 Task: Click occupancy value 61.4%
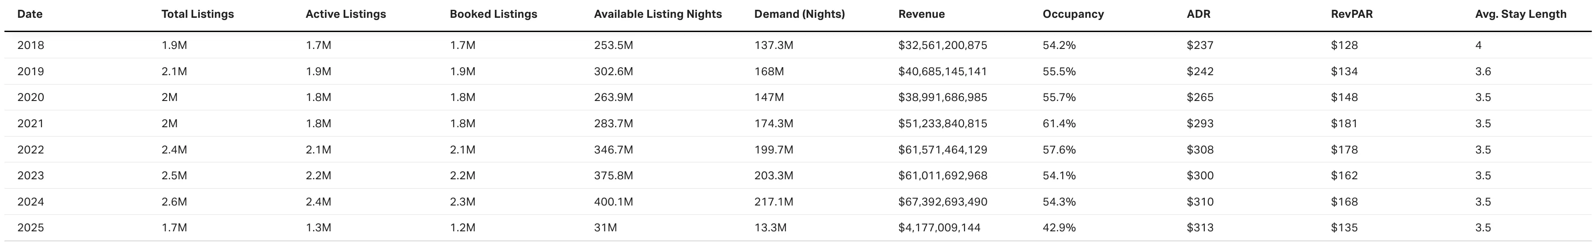1059,124
